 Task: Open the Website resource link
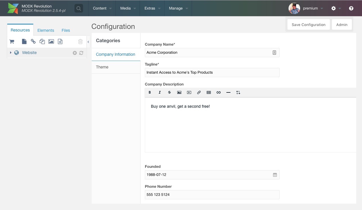point(29,53)
